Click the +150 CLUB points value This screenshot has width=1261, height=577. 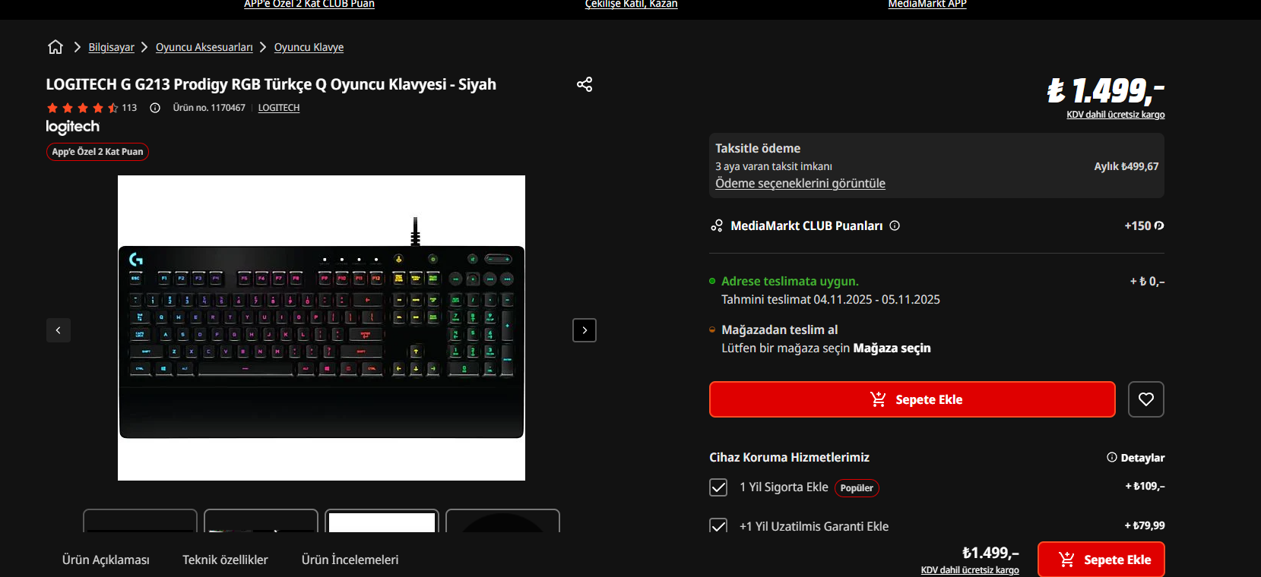[x=1144, y=225]
